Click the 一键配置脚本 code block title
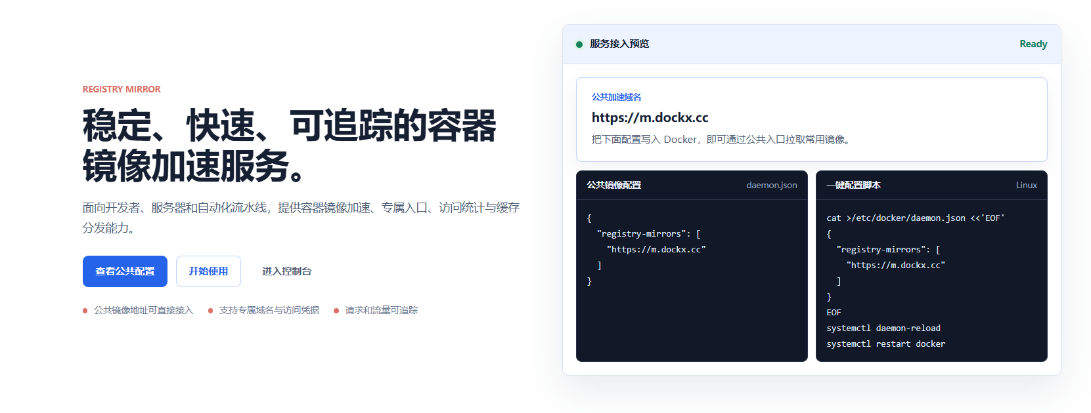The height and width of the screenshot is (413, 1091). [853, 185]
